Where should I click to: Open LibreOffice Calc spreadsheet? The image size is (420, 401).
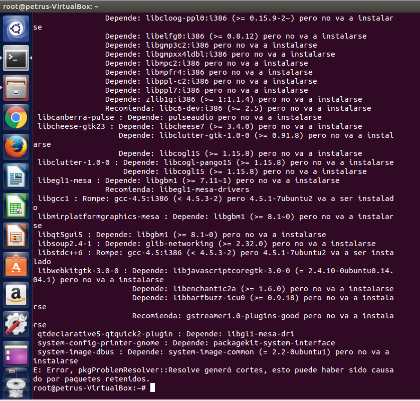pyautogui.click(x=16, y=206)
